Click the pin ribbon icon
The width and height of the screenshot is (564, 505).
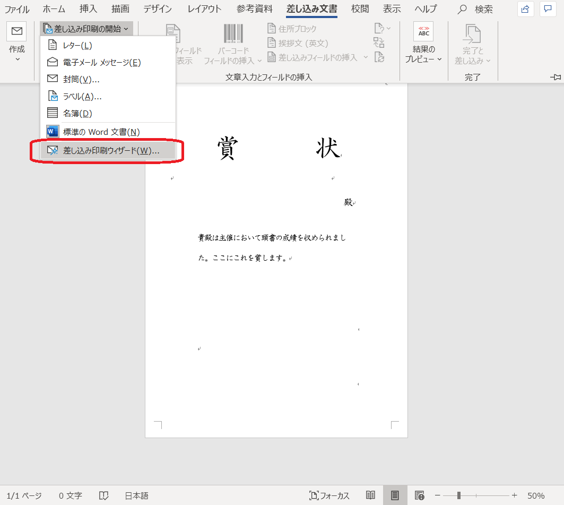(556, 77)
